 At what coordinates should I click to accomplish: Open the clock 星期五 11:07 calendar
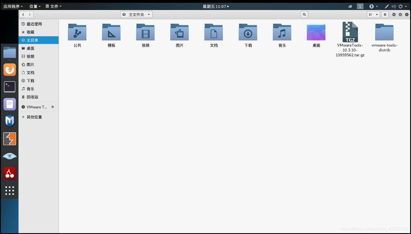coord(216,6)
